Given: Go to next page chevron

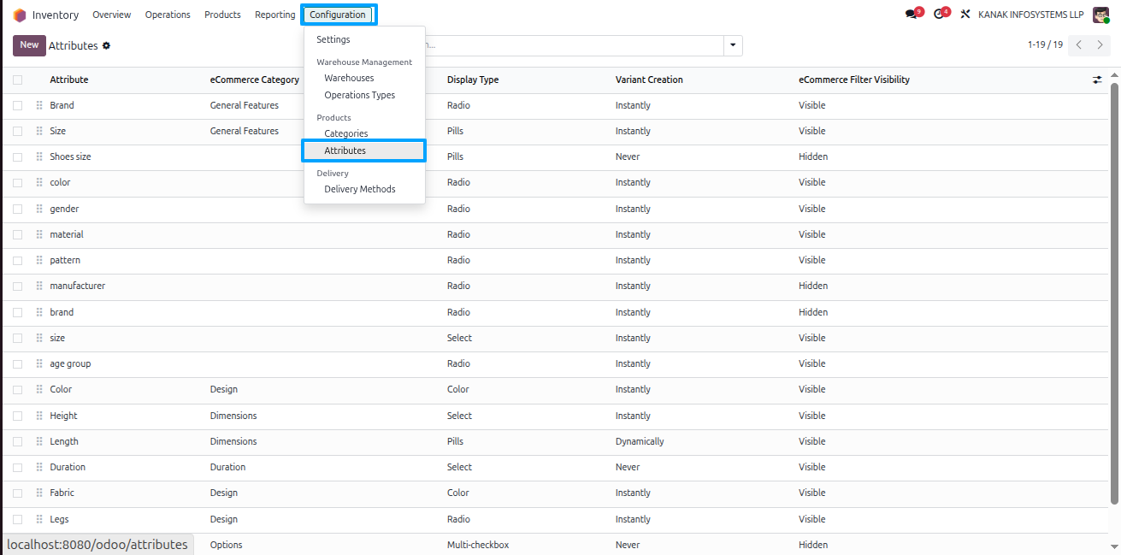Looking at the screenshot, I should pyautogui.click(x=1100, y=44).
